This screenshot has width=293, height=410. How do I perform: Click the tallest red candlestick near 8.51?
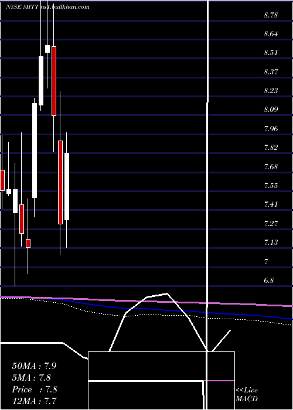click(x=54, y=81)
